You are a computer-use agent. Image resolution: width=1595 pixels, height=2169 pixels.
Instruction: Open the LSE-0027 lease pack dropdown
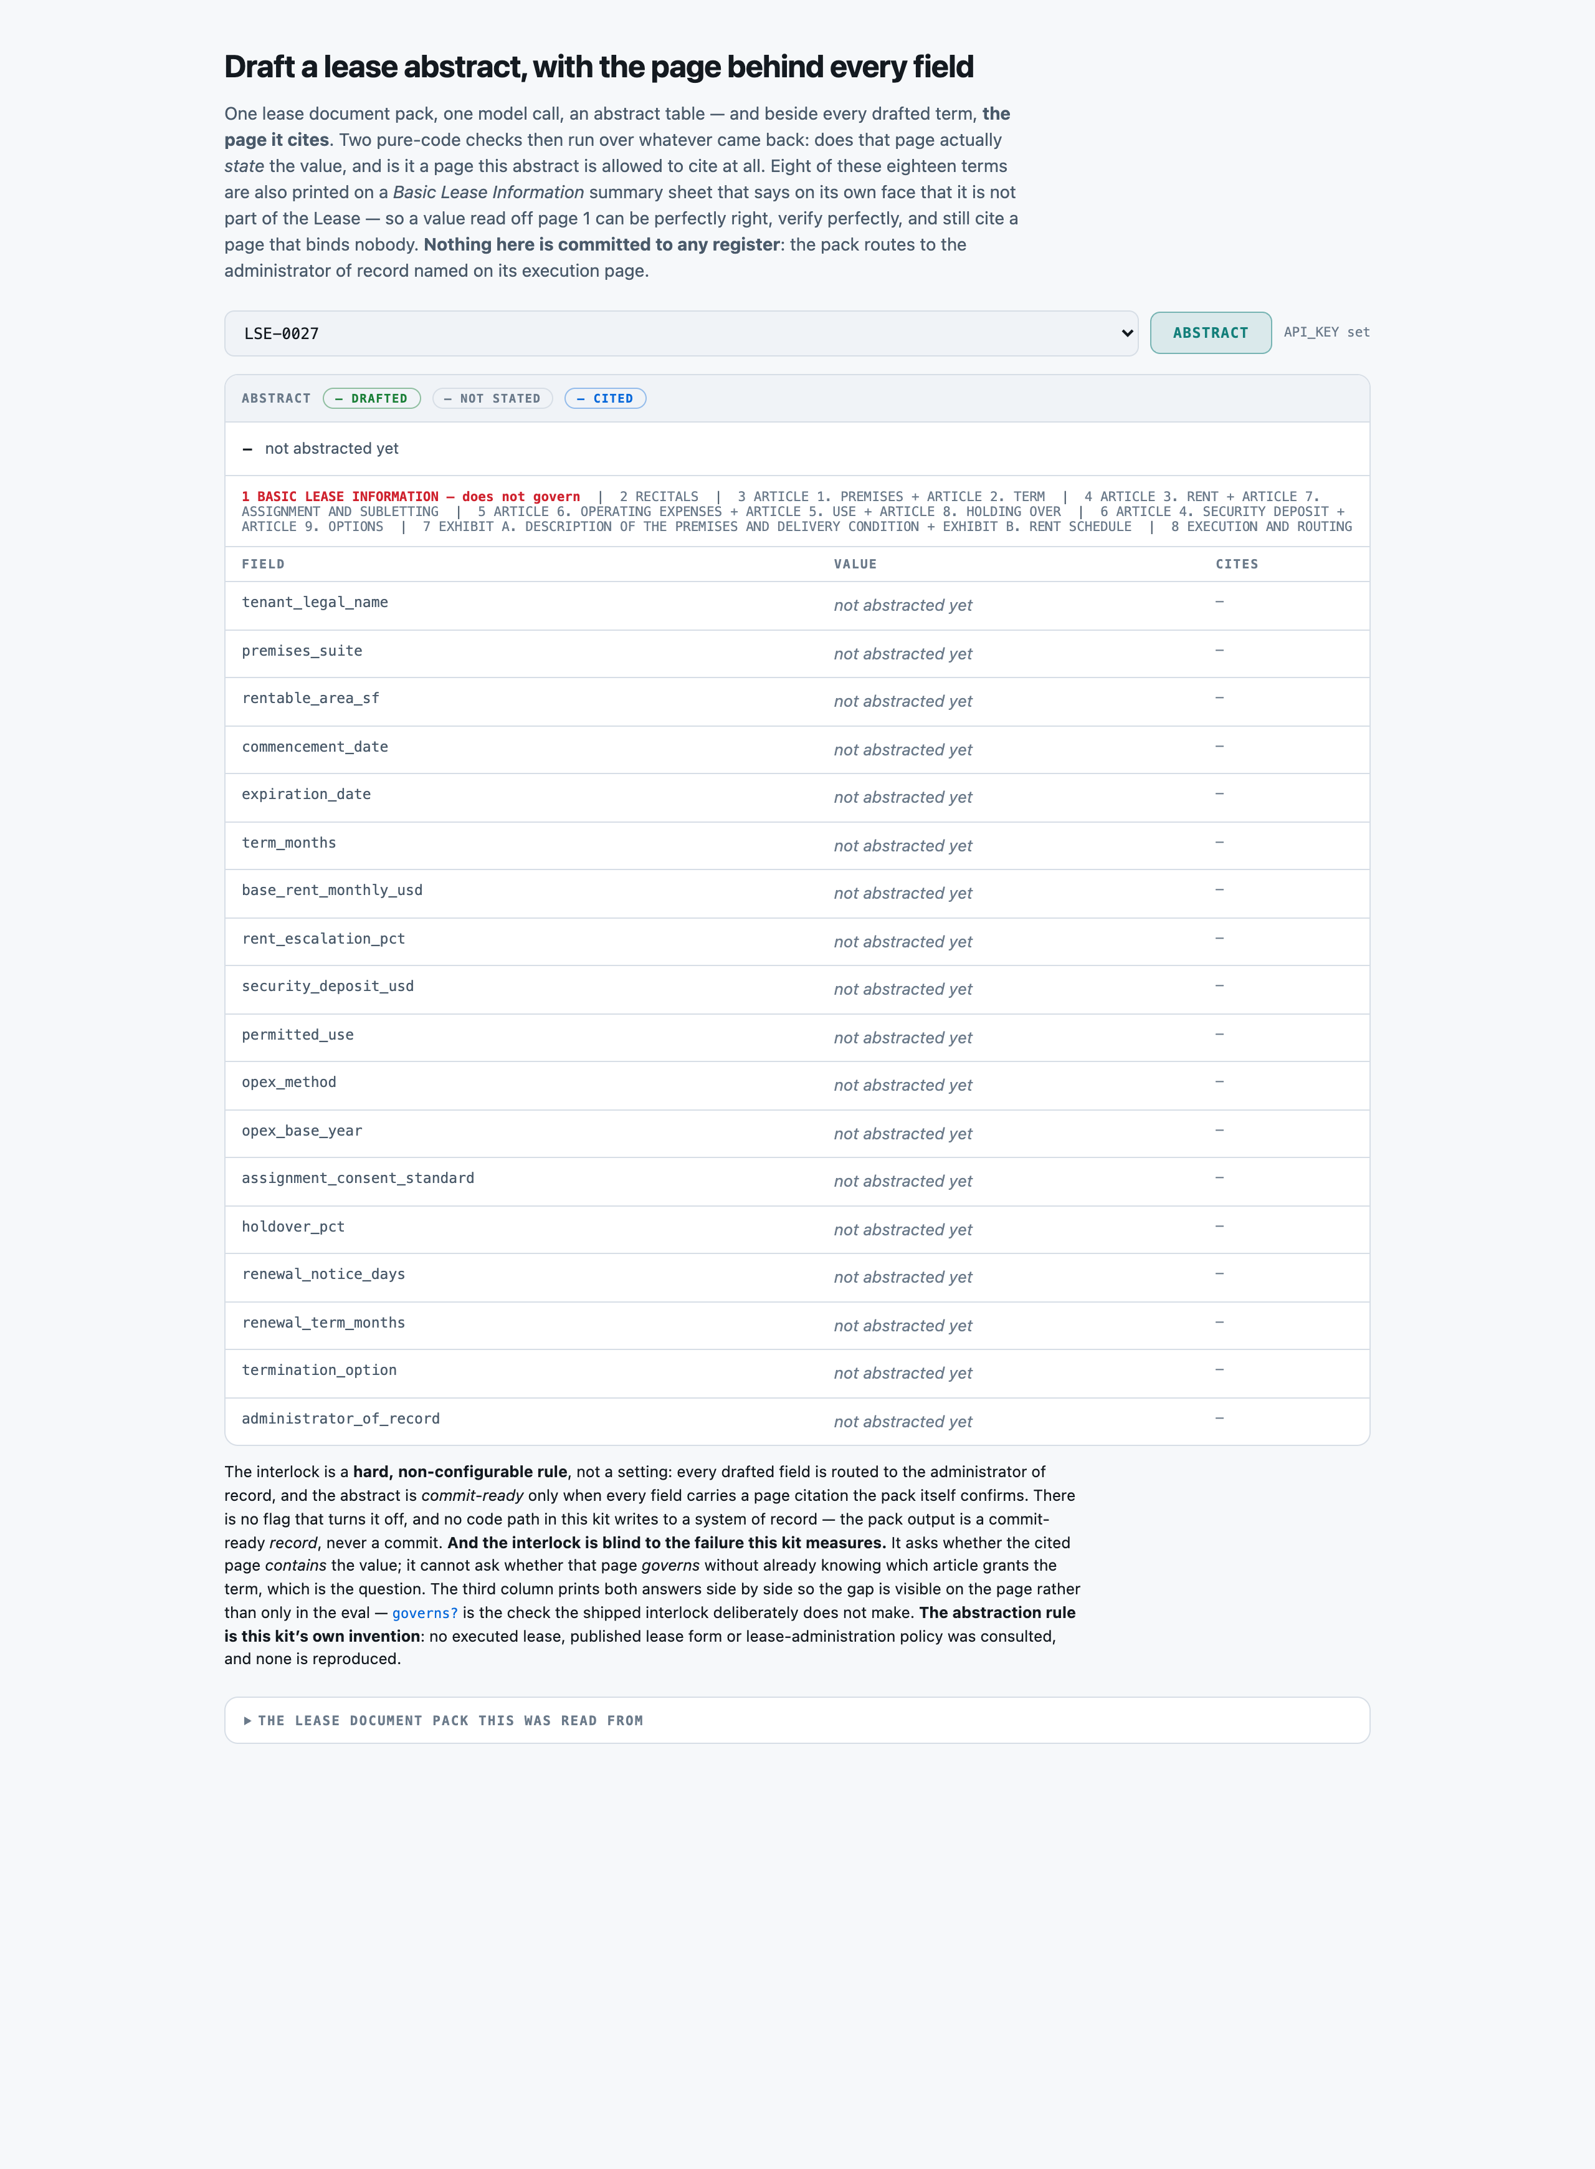point(680,333)
